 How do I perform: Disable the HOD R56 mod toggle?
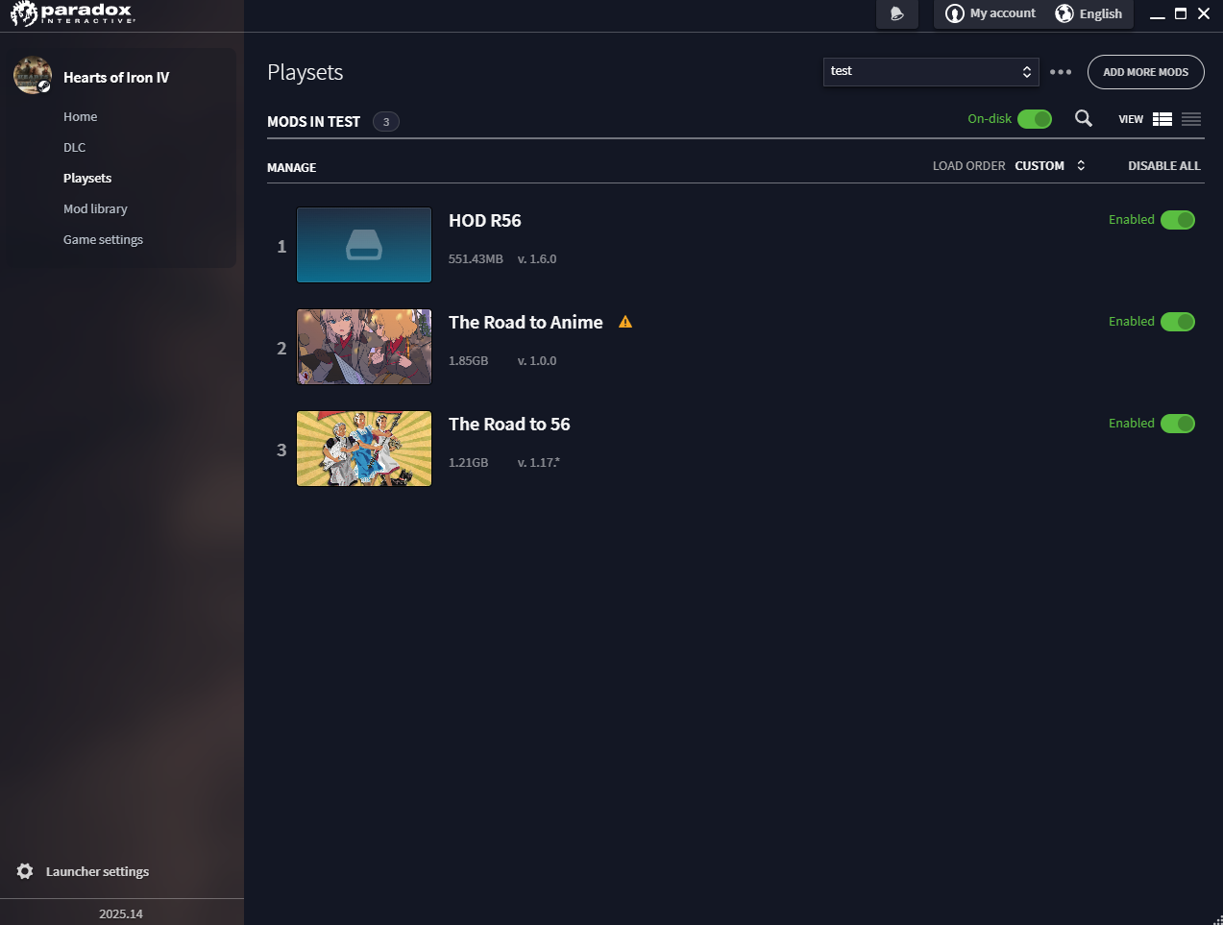pos(1178,220)
